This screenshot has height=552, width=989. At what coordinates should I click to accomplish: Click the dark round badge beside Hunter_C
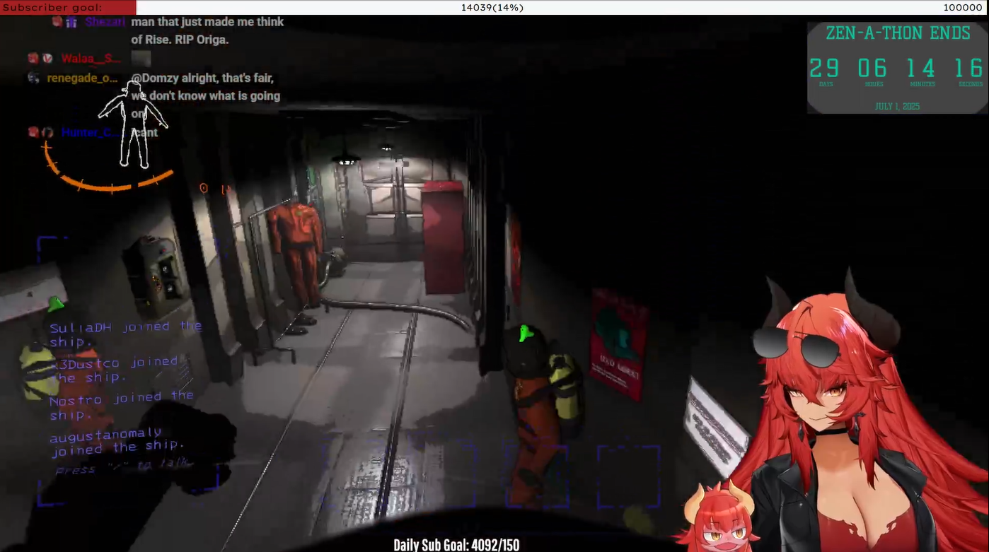click(47, 132)
